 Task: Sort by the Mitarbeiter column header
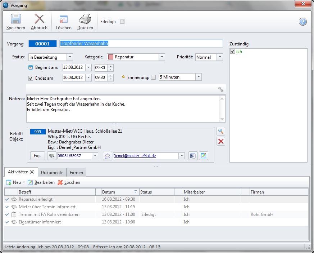coord(212,192)
